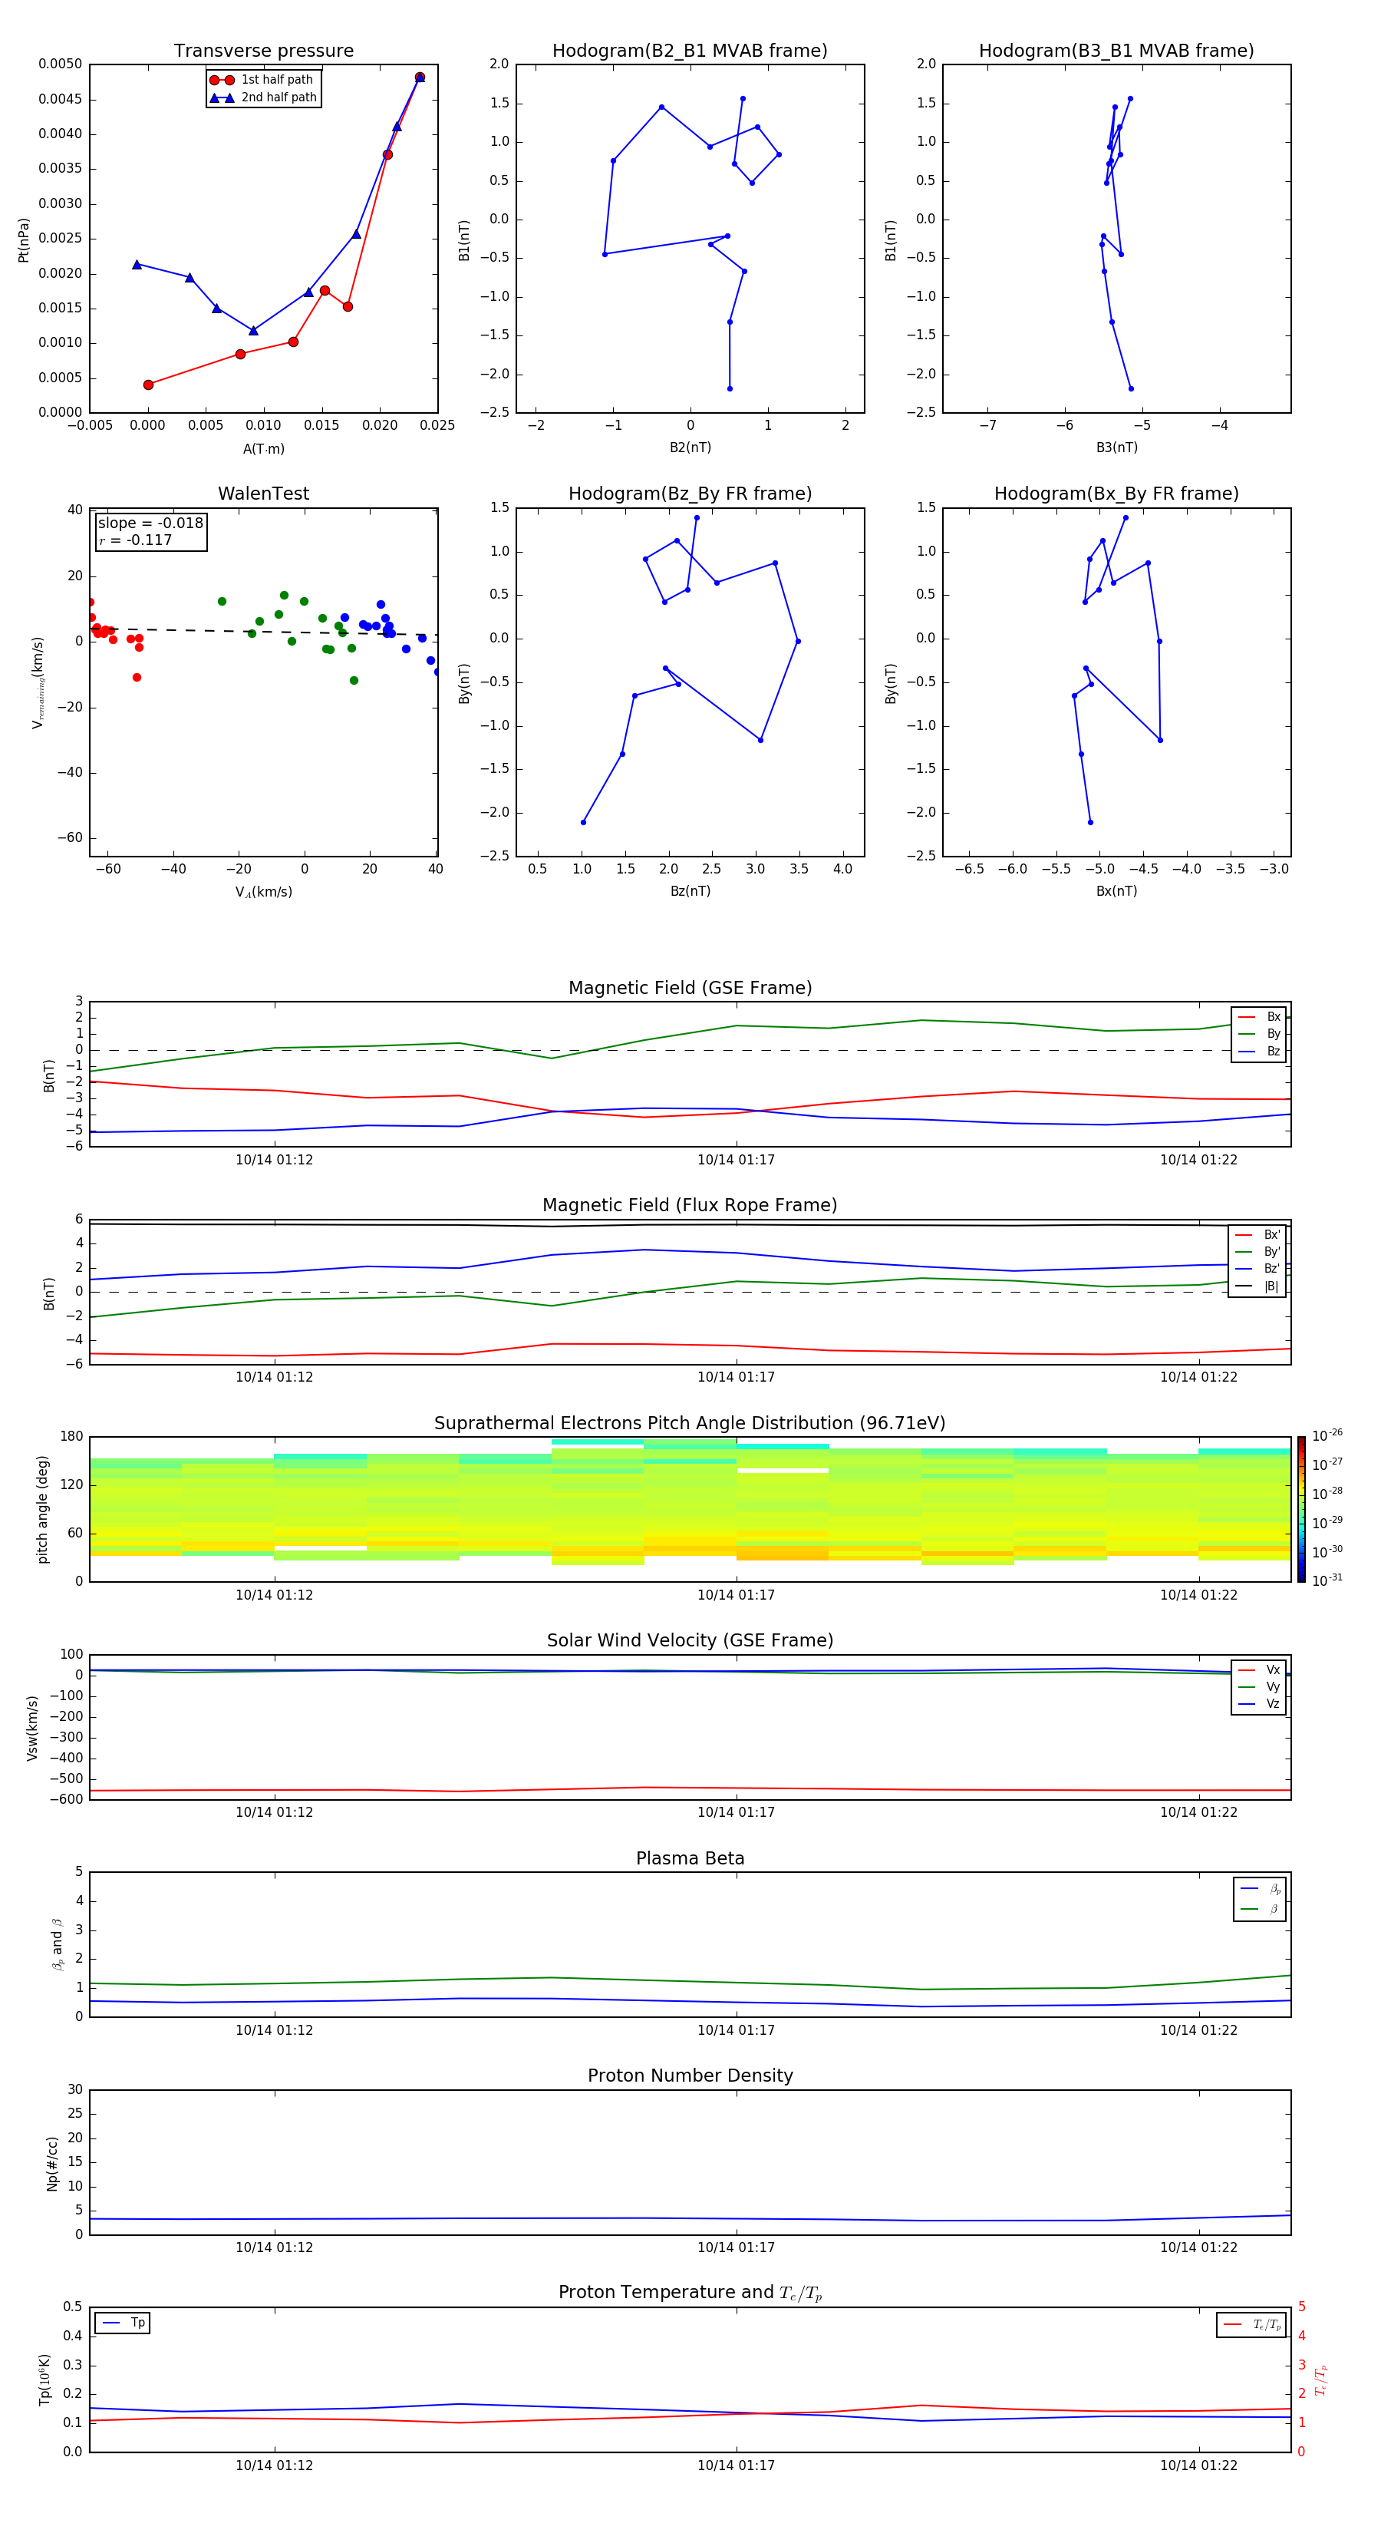
Task: Click 'Magnetic Field (Flux Rope Frame)' title
Action: point(690,1206)
